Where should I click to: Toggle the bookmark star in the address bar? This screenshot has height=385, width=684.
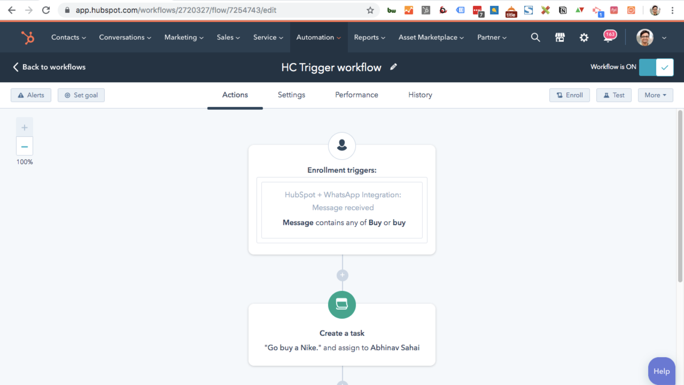pyautogui.click(x=369, y=10)
